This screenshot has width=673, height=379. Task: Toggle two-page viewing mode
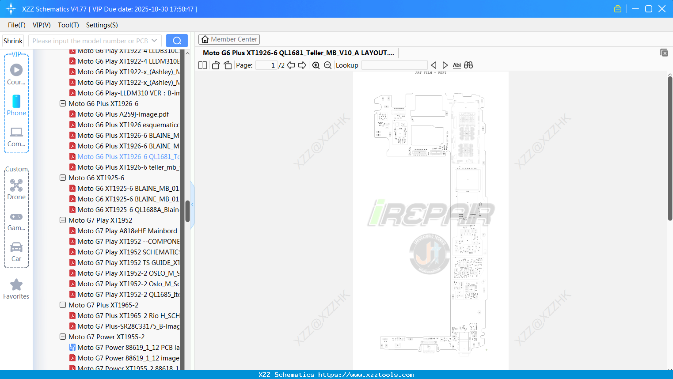coord(202,65)
